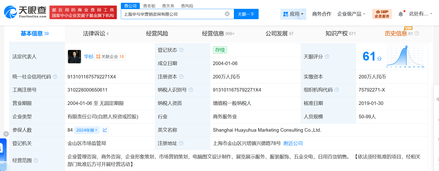This screenshot has height=171, width=439.
Task: Click help icon next to 天眼评分
Action: pos(327,56)
